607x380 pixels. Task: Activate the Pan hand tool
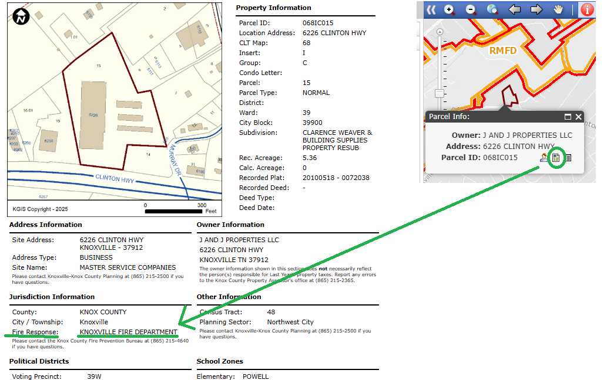[559, 9]
